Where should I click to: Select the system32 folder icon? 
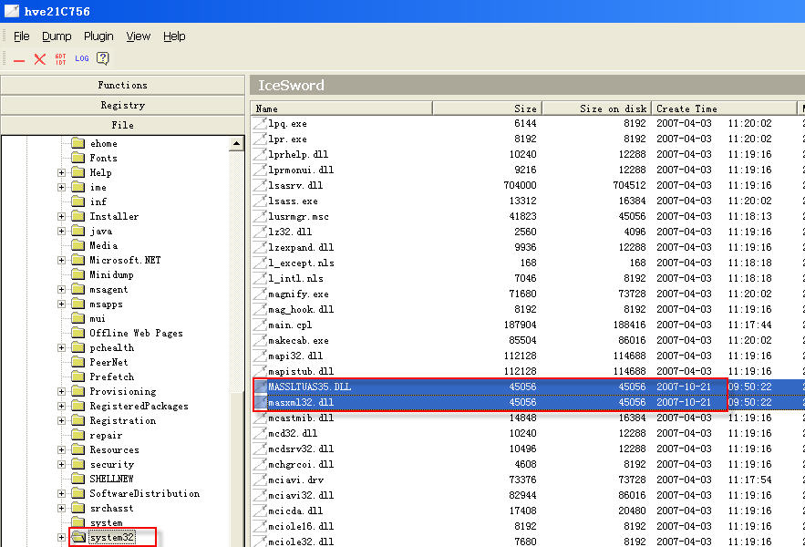click(78, 538)
